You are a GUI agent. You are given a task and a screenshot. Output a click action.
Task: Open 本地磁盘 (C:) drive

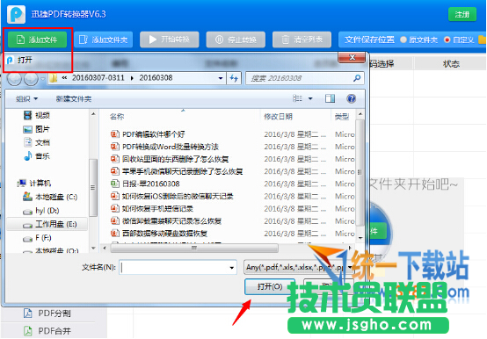pyautogui.click(x=50, y=197)
